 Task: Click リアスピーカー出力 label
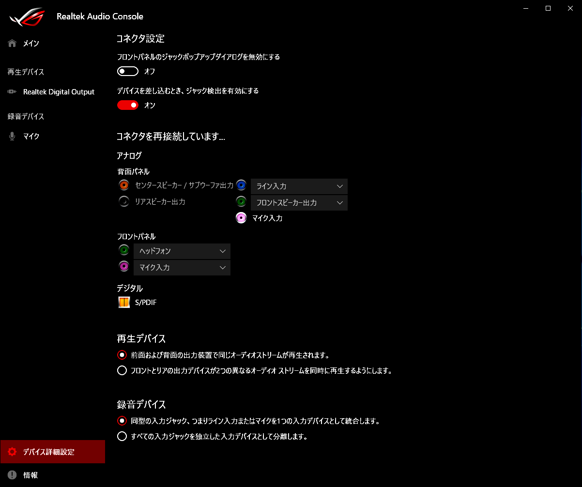[160, 202]
